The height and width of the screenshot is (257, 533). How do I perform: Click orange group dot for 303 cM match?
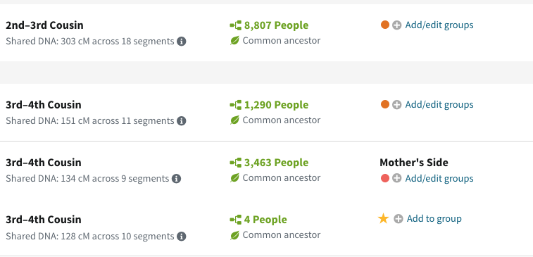385,25
